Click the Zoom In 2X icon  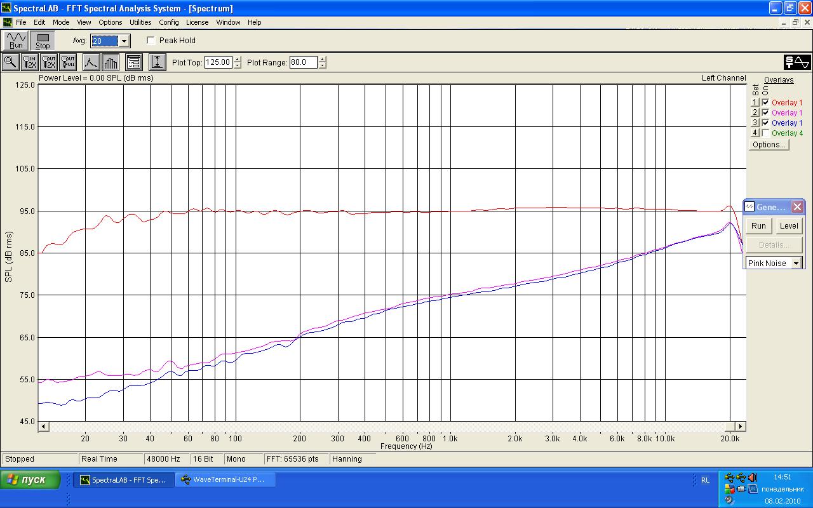click(30, 62)
